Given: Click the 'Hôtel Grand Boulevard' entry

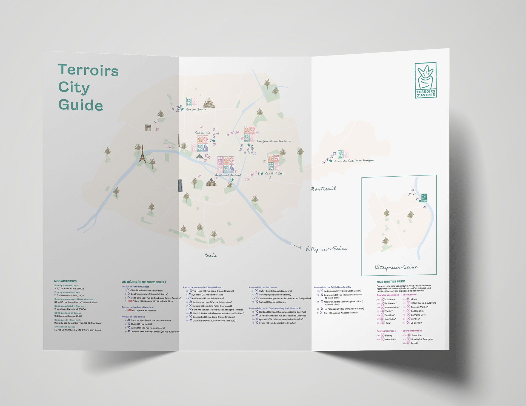Looking at the screenshot, I should point(424,303).
